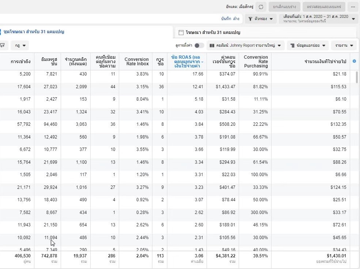This screenshot has height=269, width=360.
Task: Click the funnel filter icon
Action: pyautogui.click(x=250, y=18)
